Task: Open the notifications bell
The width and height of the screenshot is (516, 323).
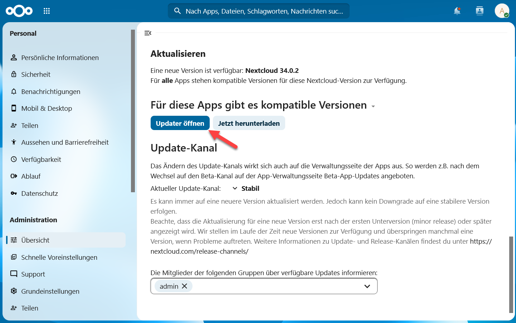Action: (x=457, y=11)
